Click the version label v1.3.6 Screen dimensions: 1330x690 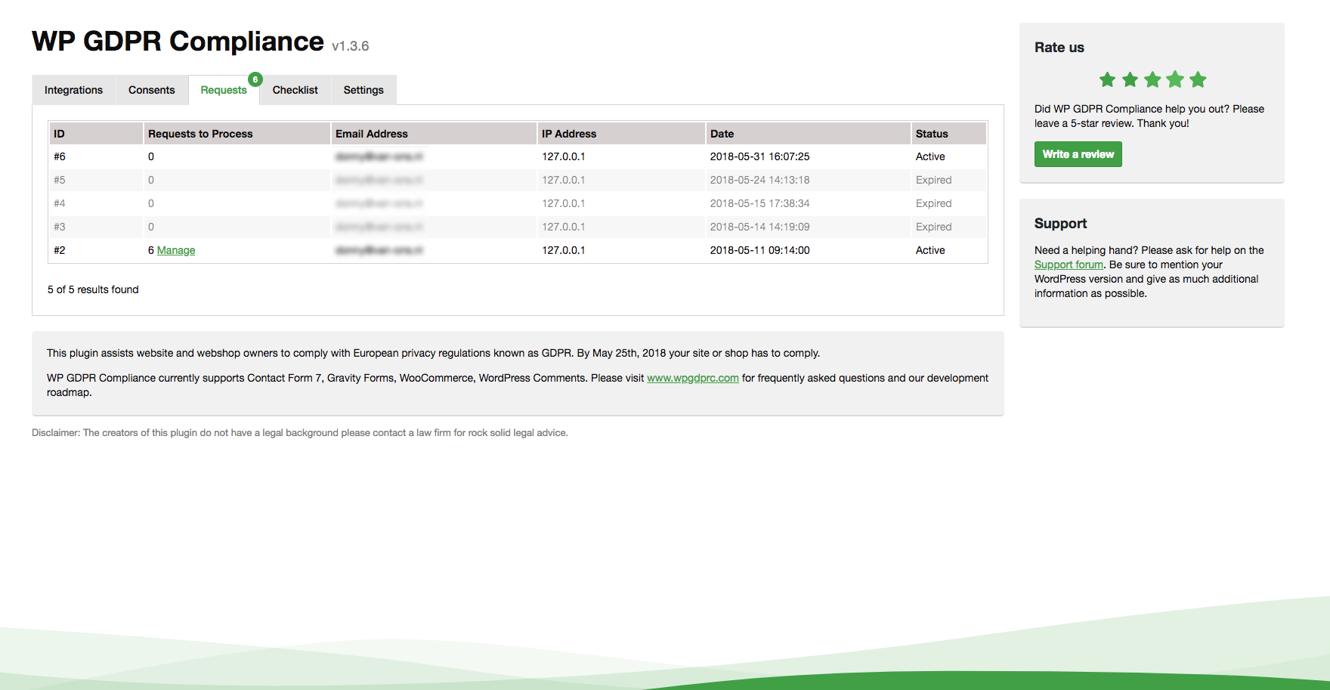tap(351, 46)
